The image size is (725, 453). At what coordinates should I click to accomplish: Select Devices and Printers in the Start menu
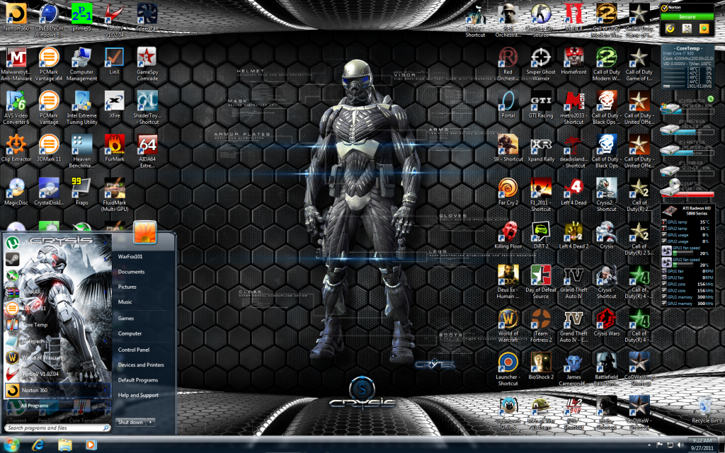(x=141, y=365)
